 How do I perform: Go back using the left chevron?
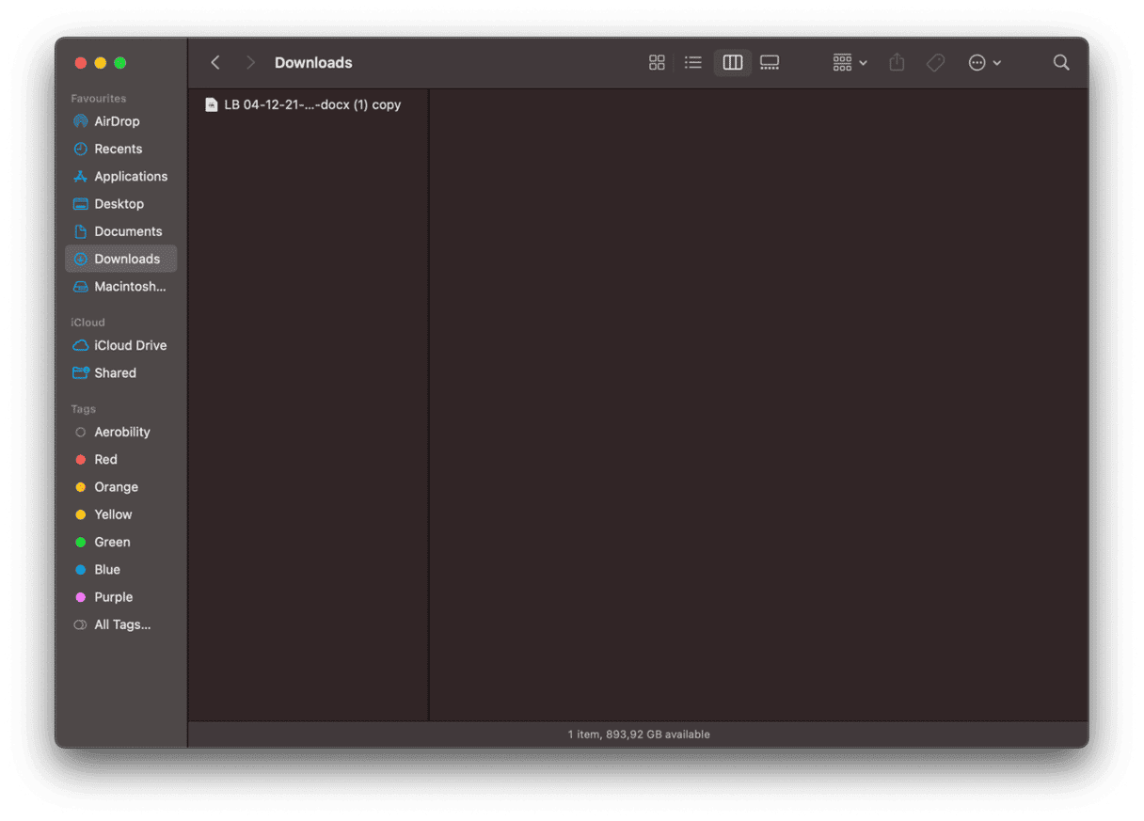(x=215, y=63)
